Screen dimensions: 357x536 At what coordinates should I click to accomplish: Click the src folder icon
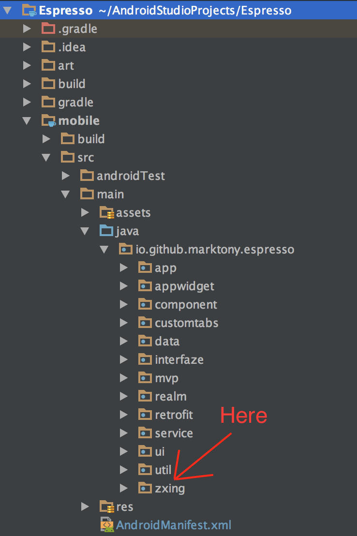[x=67, y=157]
